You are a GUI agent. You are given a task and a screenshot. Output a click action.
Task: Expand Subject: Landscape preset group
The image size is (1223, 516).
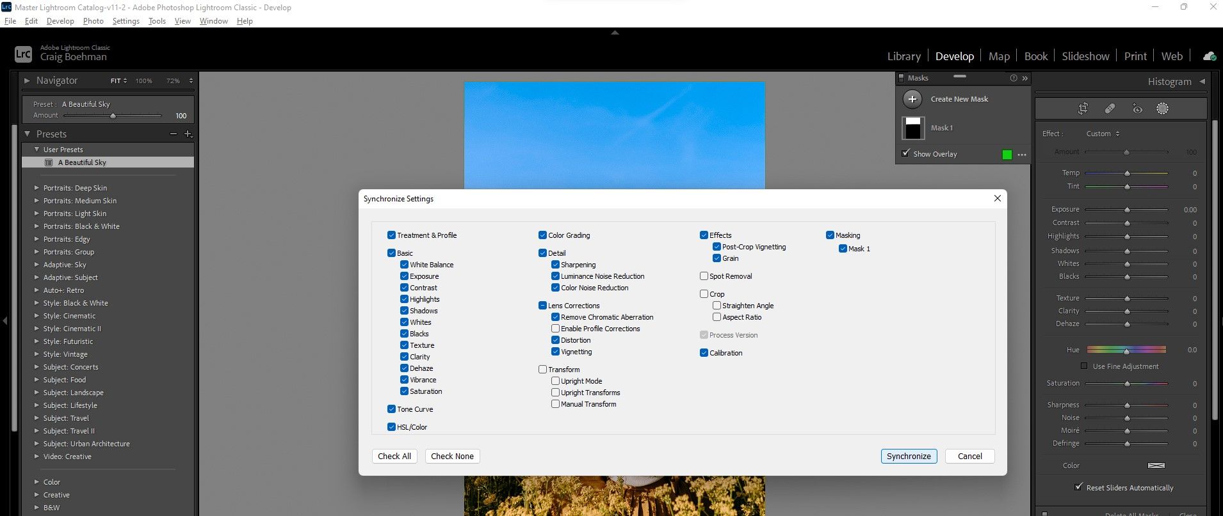[x=36, y=393]
